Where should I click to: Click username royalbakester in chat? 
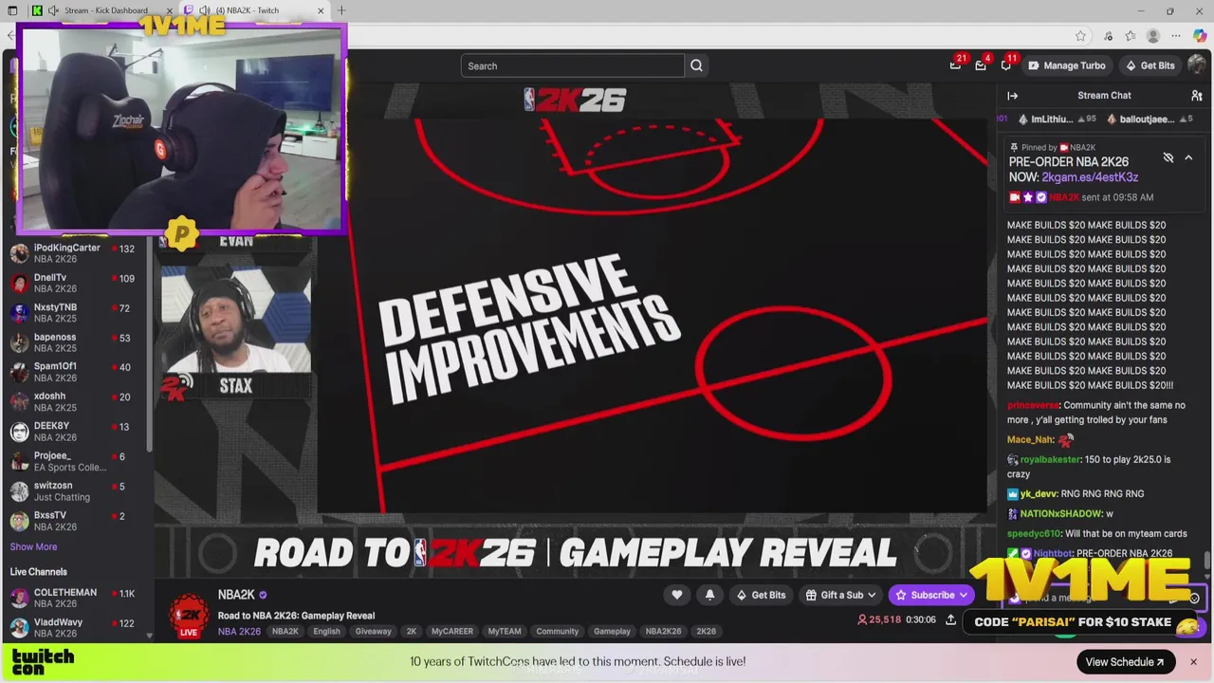[x=1050, y=459]
